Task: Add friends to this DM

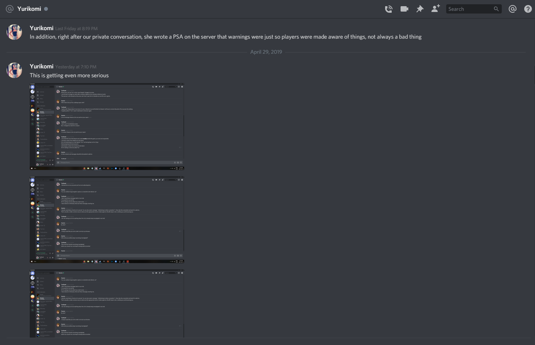Action: tap(435, 8)
